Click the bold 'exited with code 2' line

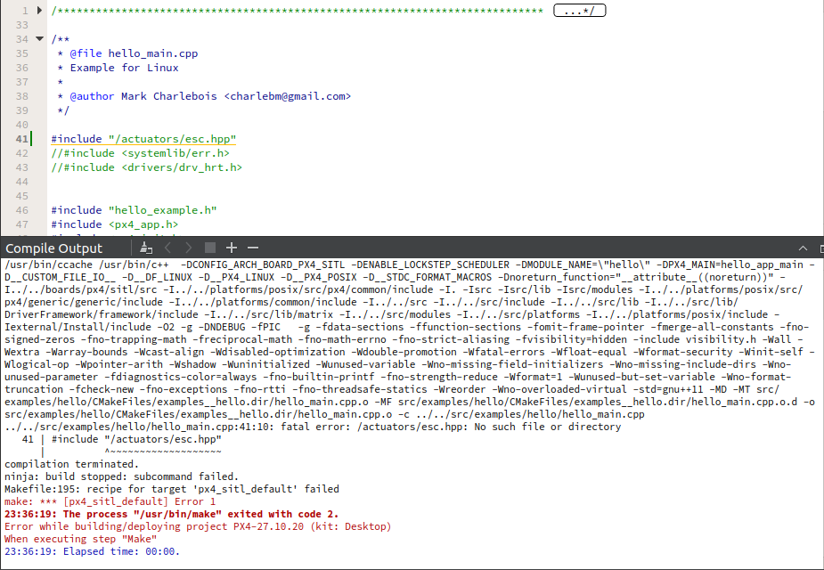171,514
